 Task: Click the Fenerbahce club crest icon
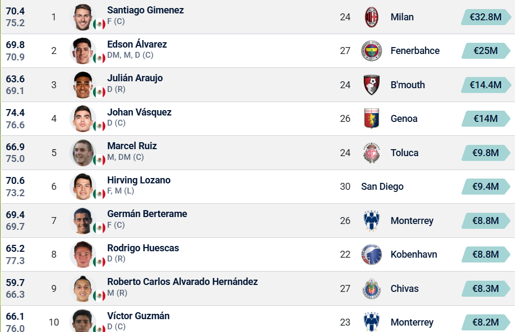[x=372, y=51]
